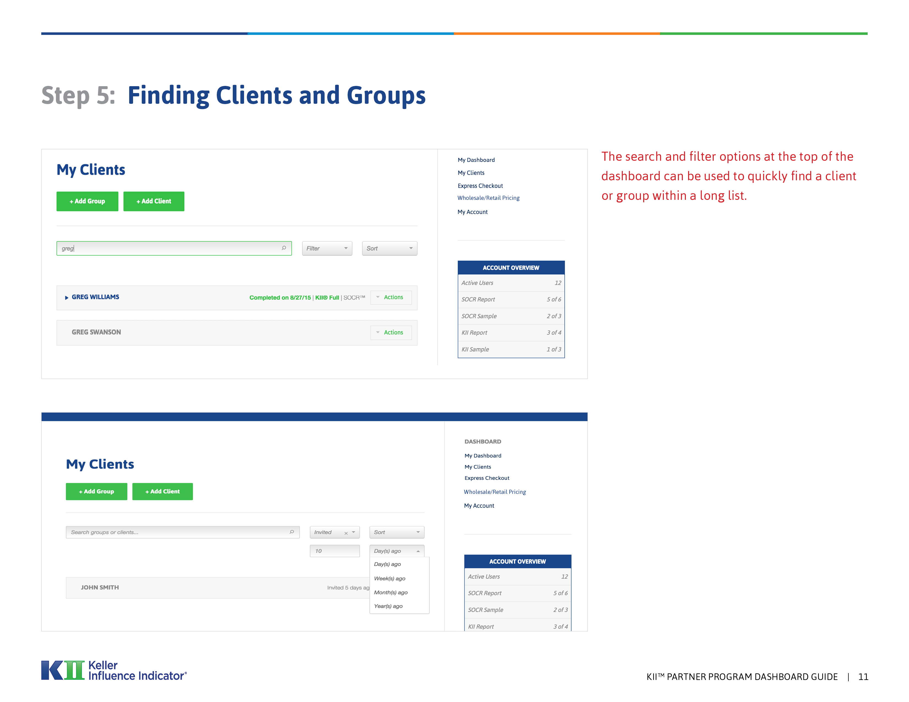
Task: Click KII Sample 1 of 3 row
Action: (x=511, y=350)
